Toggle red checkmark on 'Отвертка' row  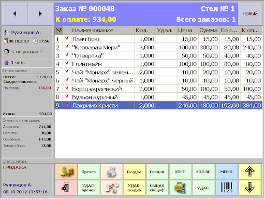(67, 55)
